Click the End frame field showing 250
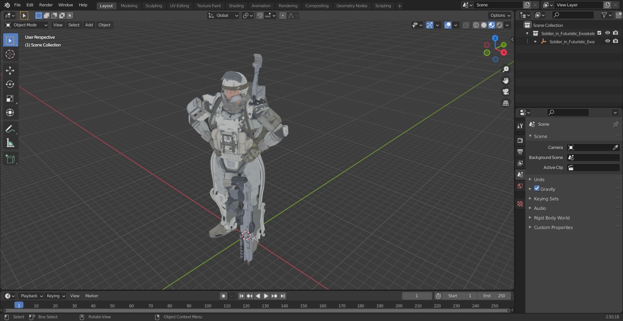This screenshot has width=623, height=321. [x=494, y=296]
